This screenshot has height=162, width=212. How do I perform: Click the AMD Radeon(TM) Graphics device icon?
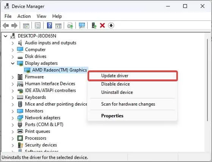point(27,70)
